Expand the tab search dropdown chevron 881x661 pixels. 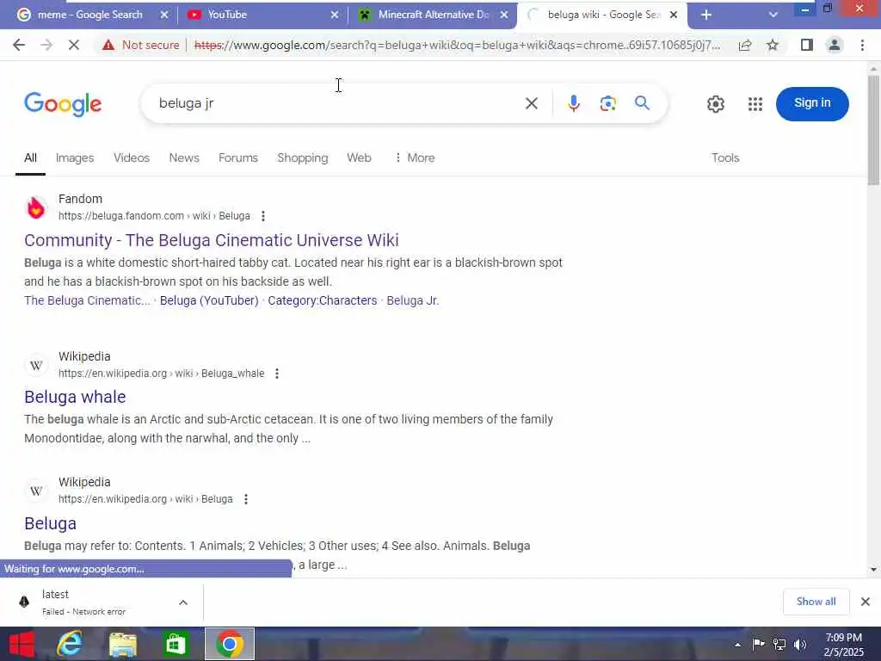(773, 15)
